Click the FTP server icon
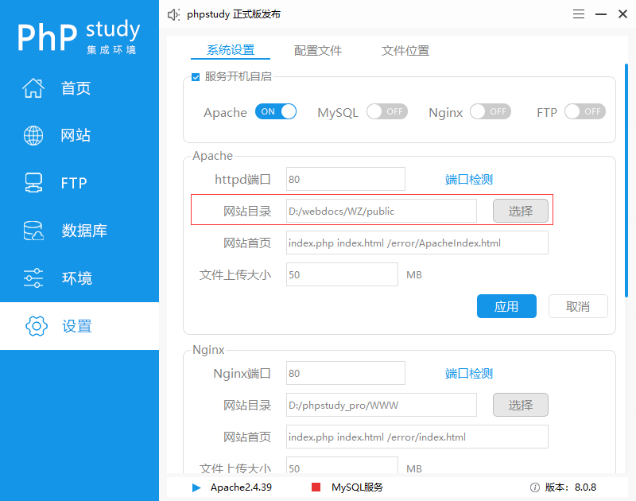The height and width of the screenshot is (501, 636). 33,183
